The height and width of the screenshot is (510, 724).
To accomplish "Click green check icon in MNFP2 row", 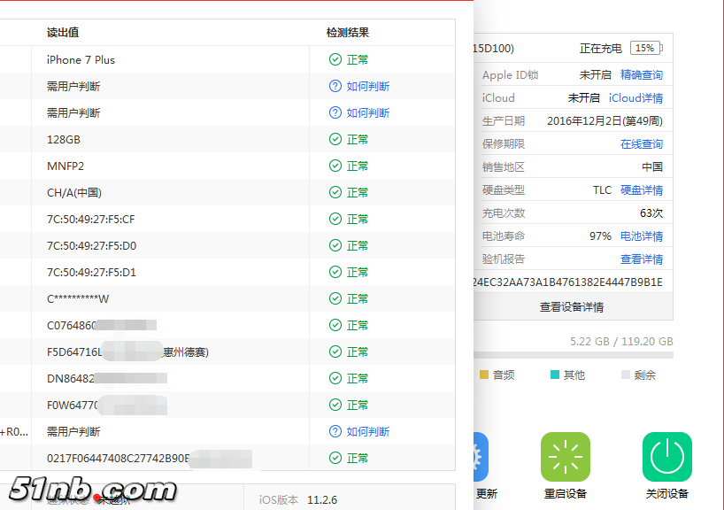I will tap(335, 166).
